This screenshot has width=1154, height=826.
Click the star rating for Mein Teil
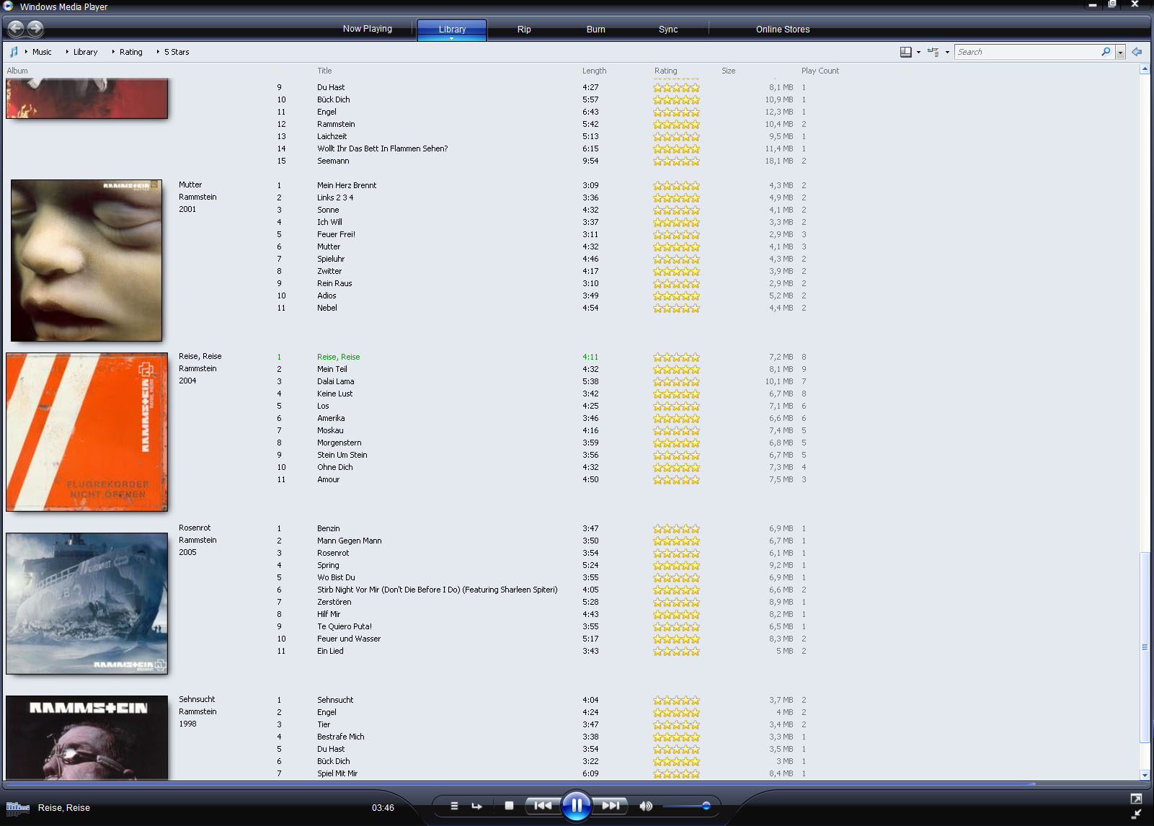coord(676,369)
